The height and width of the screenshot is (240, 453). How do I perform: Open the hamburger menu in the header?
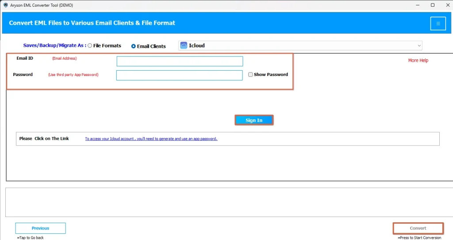(438, 23)
